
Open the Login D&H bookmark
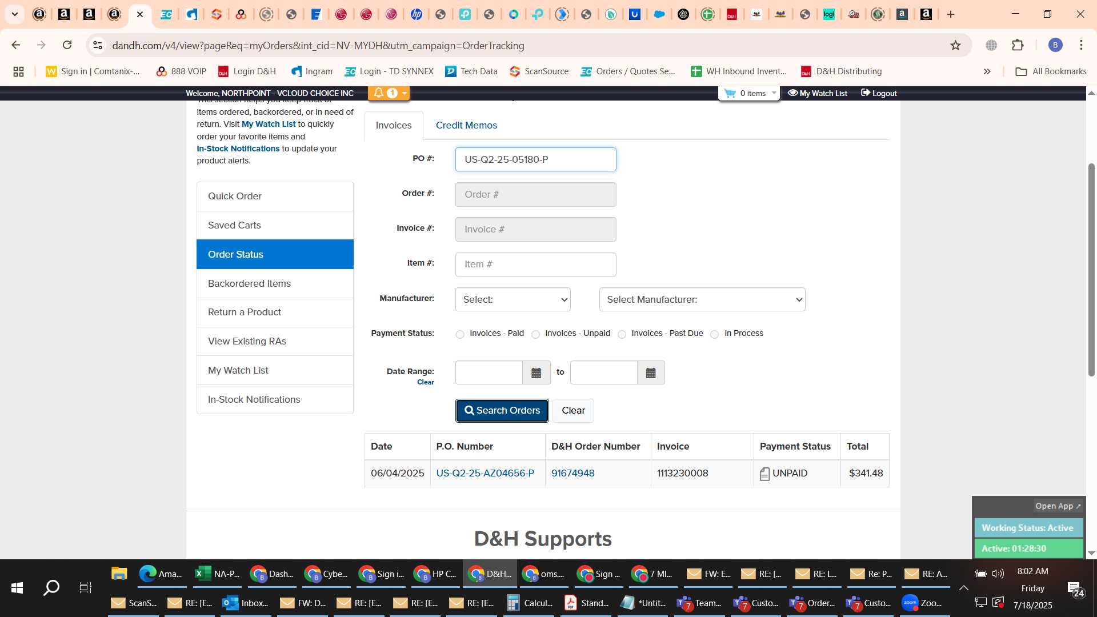[247, 71]
